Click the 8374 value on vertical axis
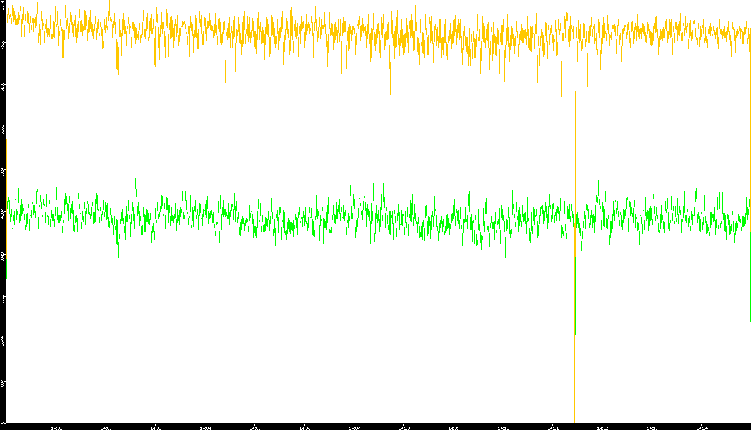This screenshot has height=430, width=751. point(3,5)
